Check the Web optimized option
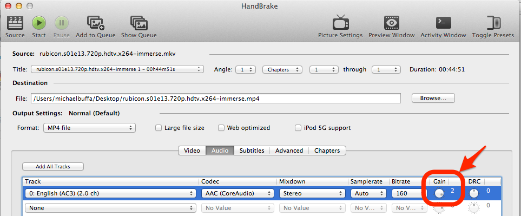 tap(221, 128)
